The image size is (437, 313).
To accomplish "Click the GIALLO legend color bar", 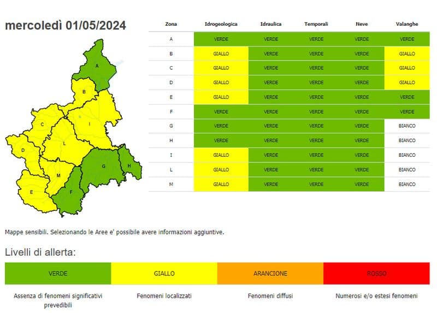I will click(164, 273).
